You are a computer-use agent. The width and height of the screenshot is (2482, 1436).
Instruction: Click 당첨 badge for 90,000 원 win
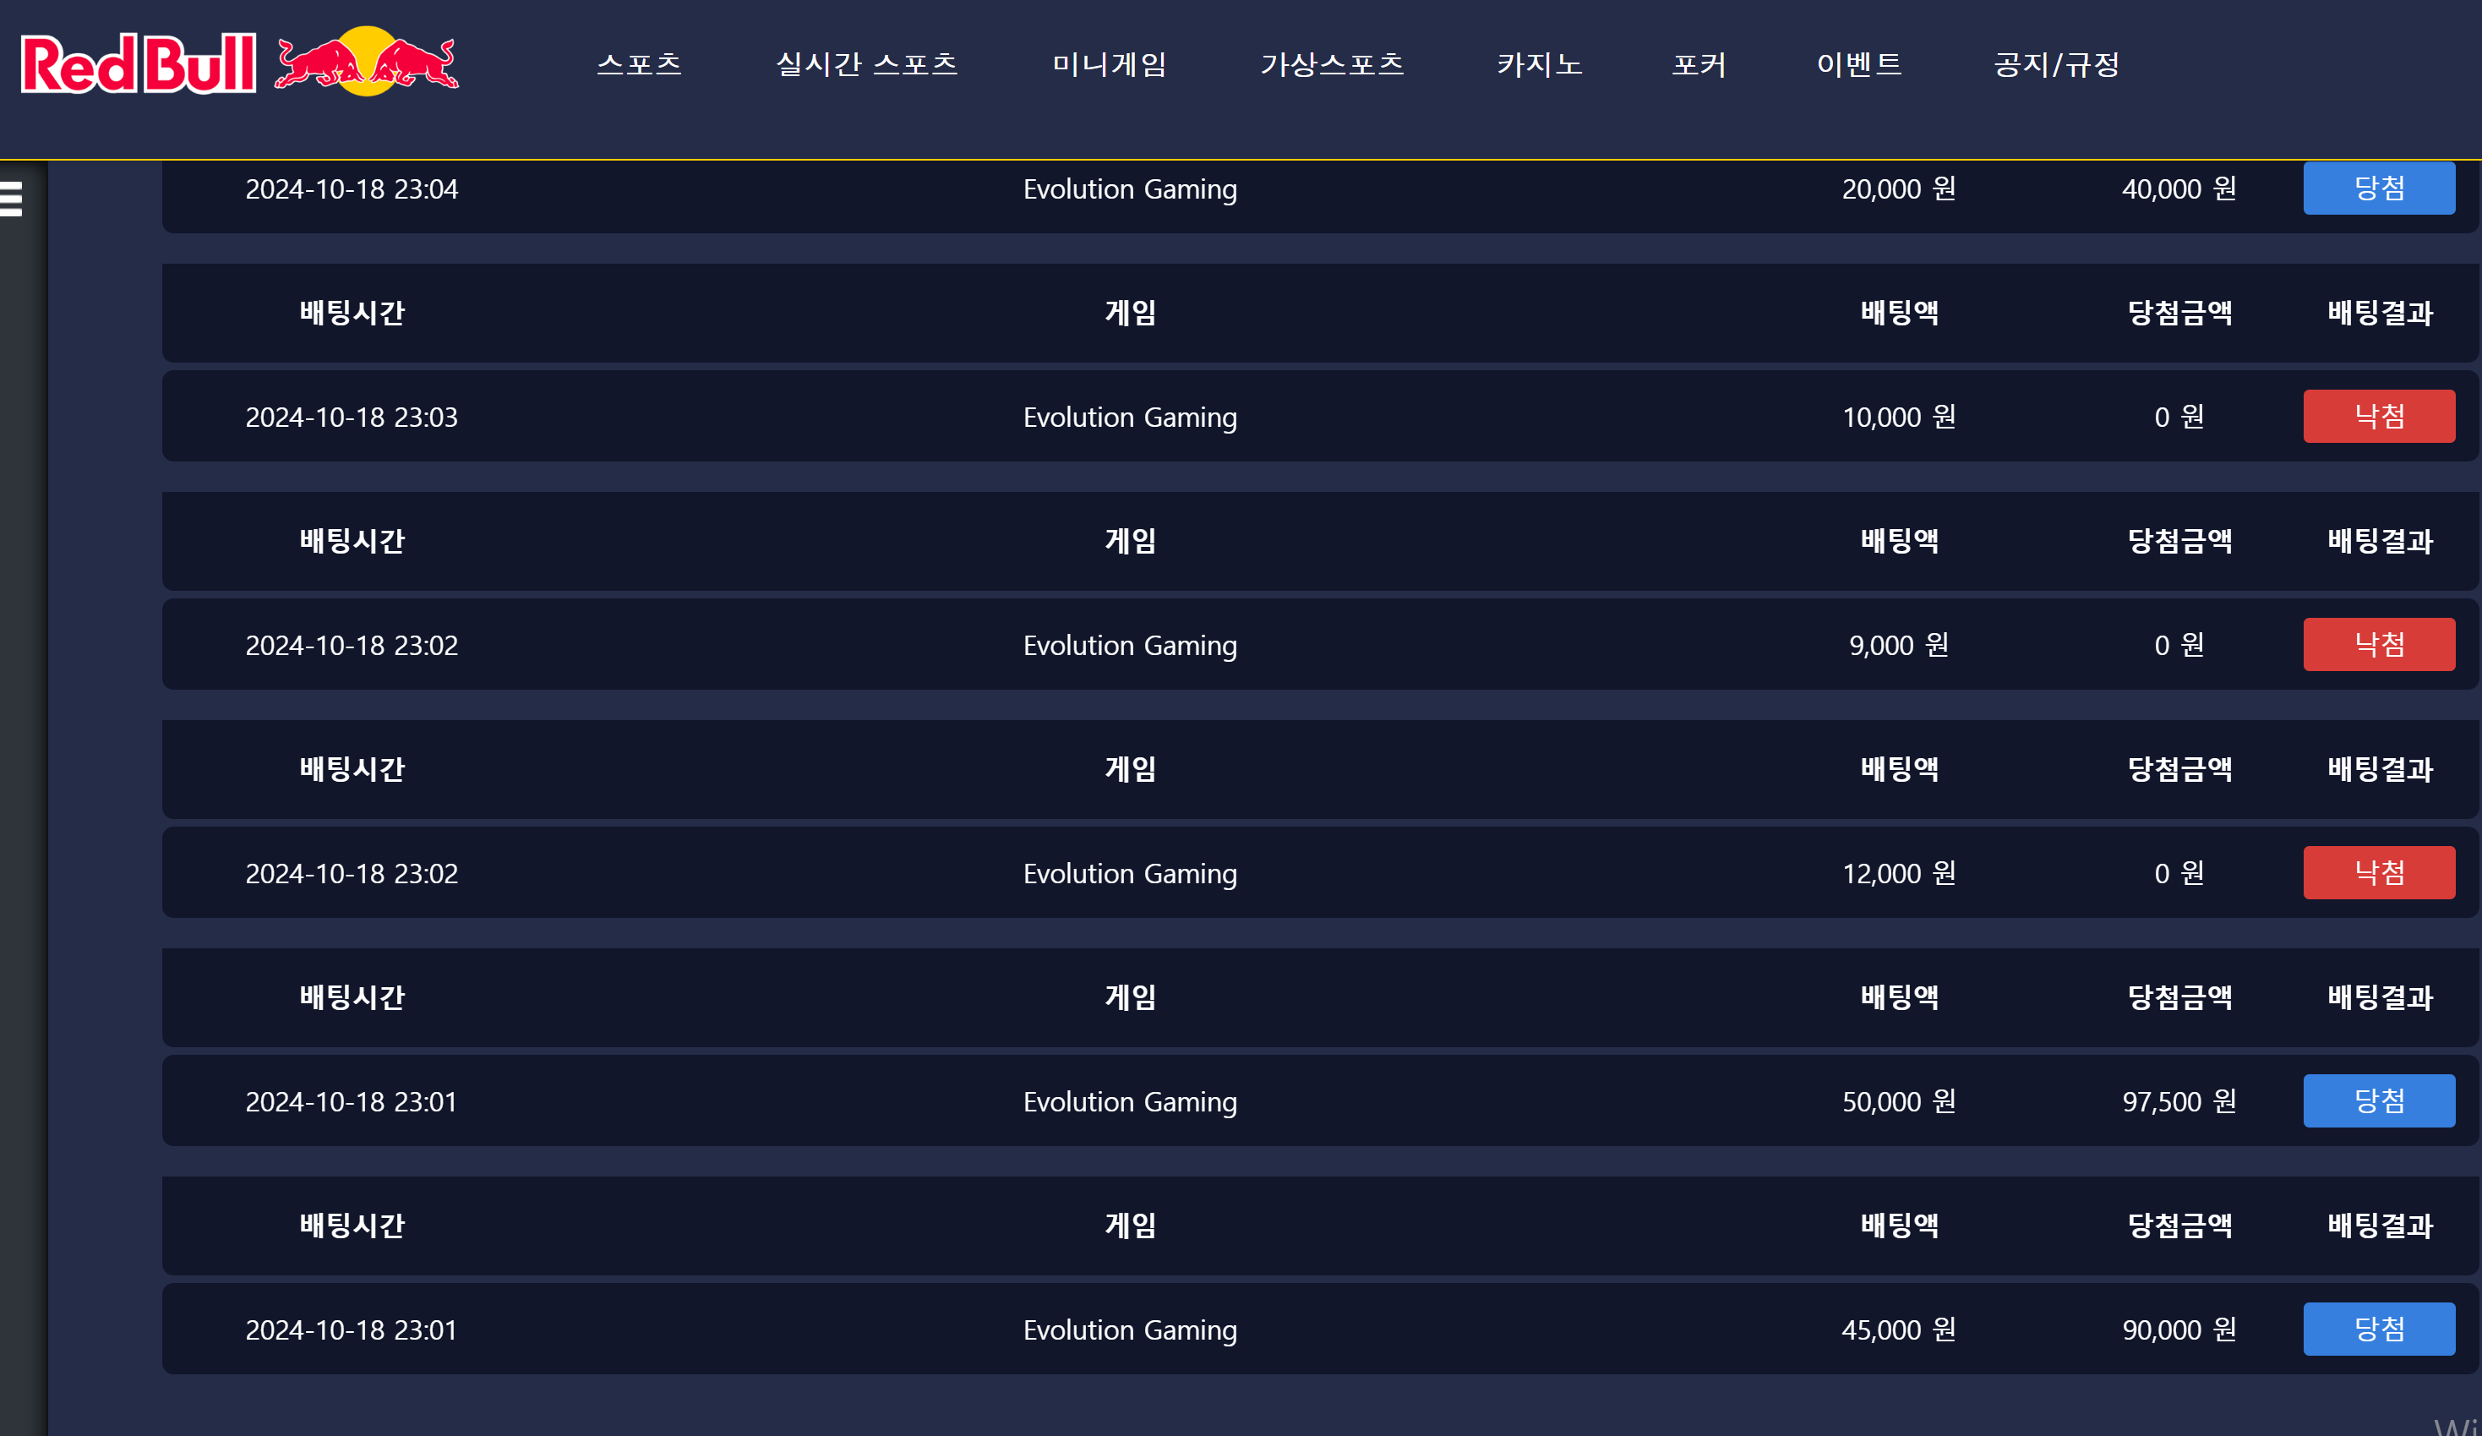(x=2379, y=1330)
